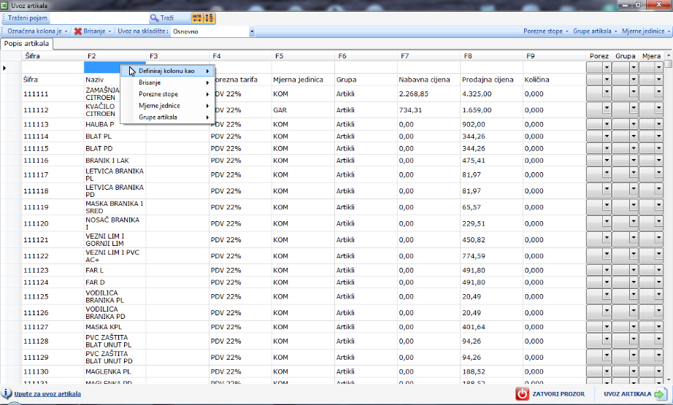
Task: Click into the Traženi pojam search field
Action: 99,18
